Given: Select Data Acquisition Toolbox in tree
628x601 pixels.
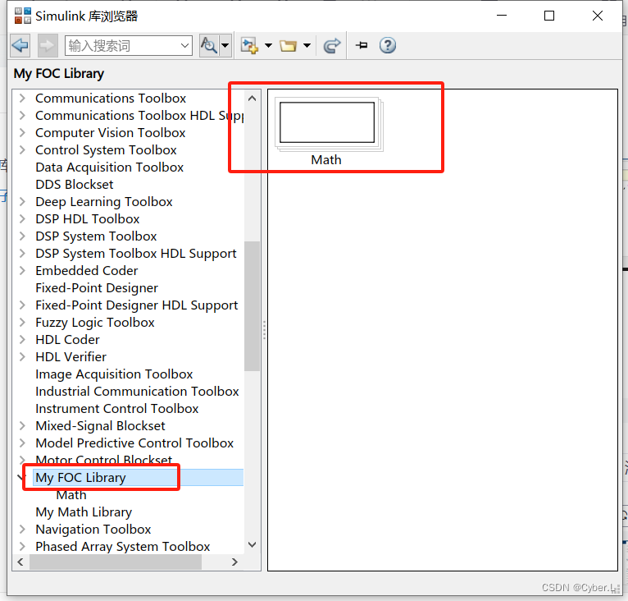Looking at the screenshot, I should tap(109, 167).
